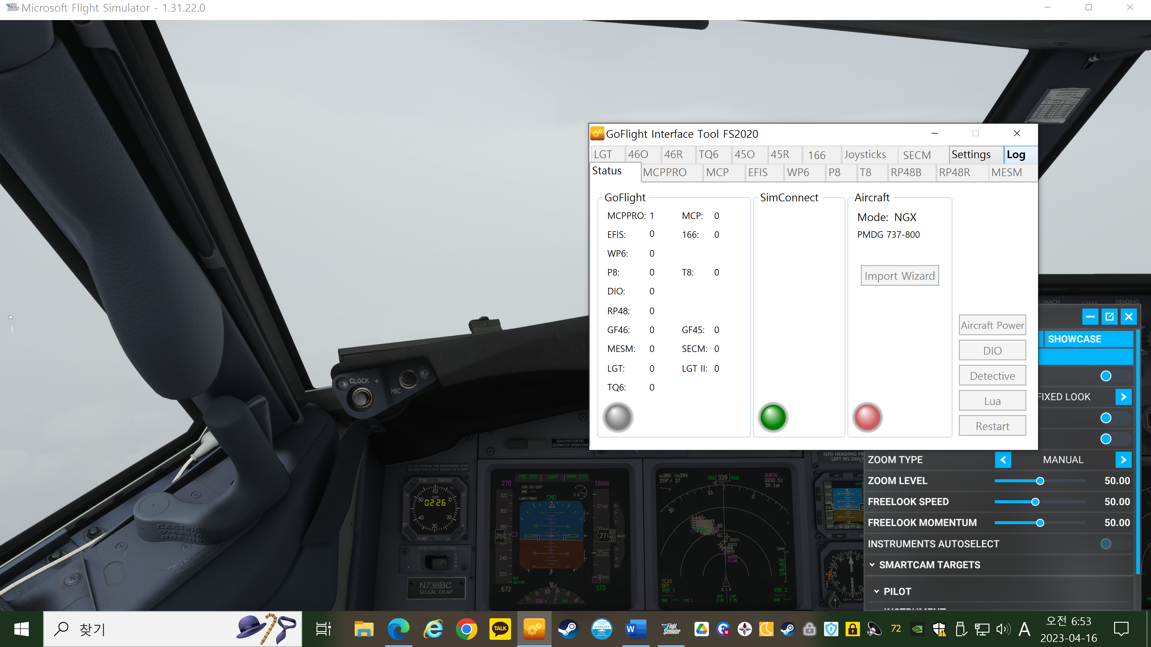Pop out the camera panel window
The width and height of the screenshot is (1151, 647).
tap(1109, 317)
